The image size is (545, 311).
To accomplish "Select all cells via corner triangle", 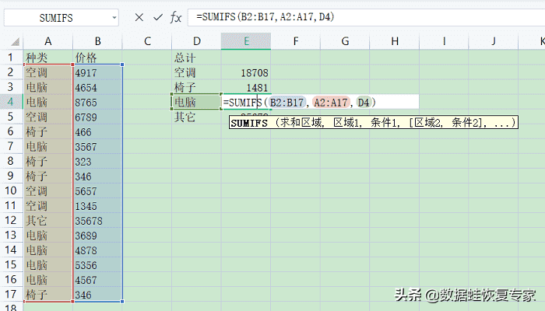I will tap(15, 42).
